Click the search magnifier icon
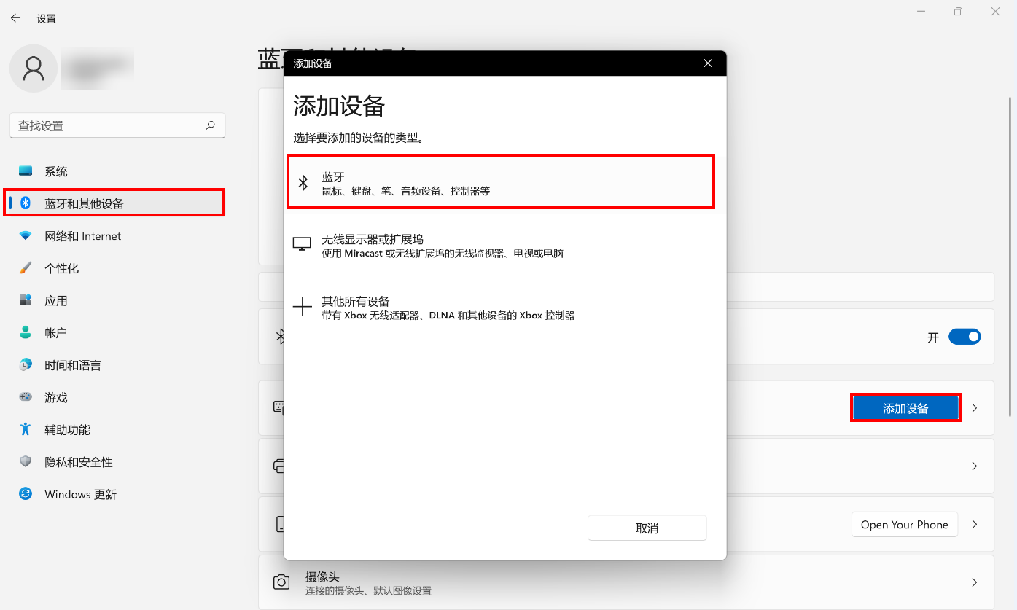 click(211, 125)
